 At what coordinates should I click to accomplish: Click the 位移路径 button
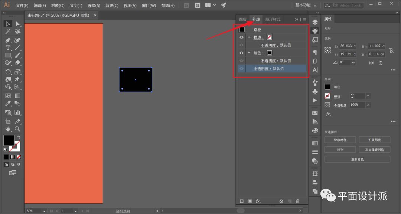pyautogui.click(x=340, y=140)
